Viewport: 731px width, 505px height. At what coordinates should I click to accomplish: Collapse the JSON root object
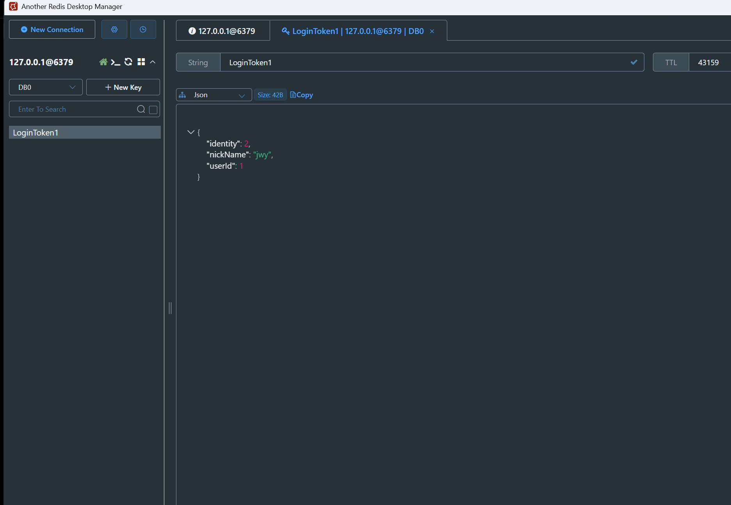click(x=191, y=132)
